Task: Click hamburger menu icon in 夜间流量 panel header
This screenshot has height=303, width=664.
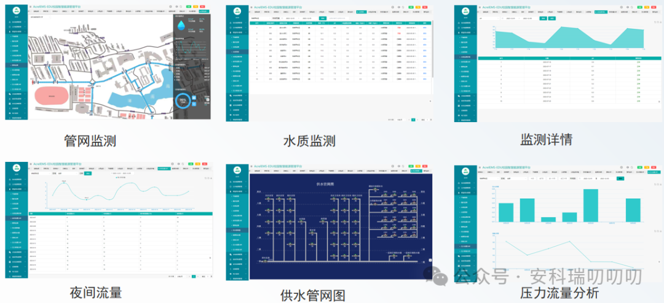Action: (x=31, y=164)
